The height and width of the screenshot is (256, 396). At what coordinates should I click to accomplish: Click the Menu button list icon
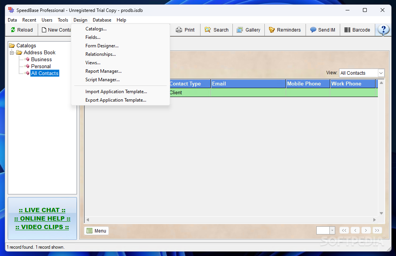pyautogui.click(x=89, y=231)
